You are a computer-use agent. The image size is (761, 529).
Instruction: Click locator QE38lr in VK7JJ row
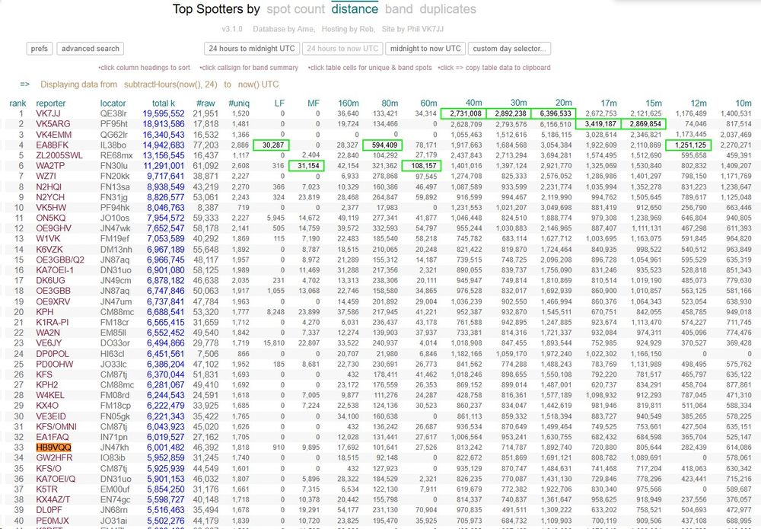pos(114,113)
